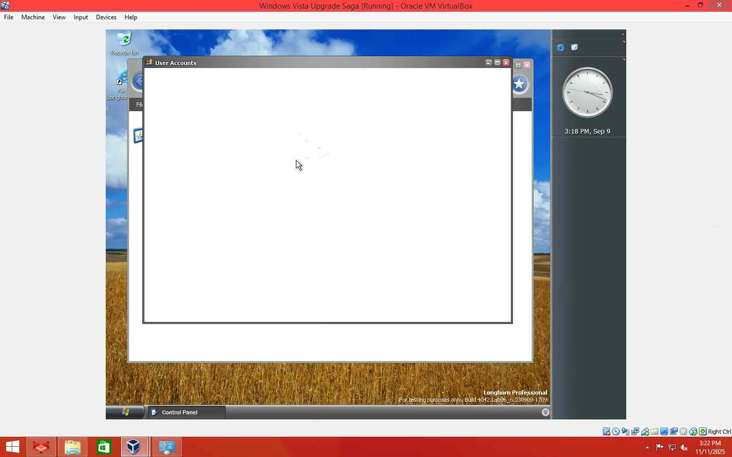
Task: Click the VirtualBox icon in the title bar
Action: click(x=5, y=6)
